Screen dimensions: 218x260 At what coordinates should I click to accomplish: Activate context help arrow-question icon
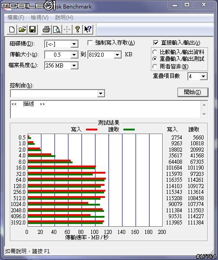(88, 30)
